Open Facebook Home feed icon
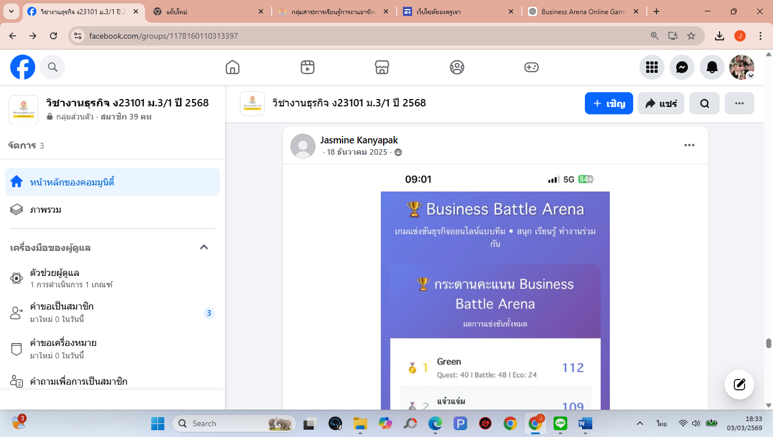 tap(232, 67)
